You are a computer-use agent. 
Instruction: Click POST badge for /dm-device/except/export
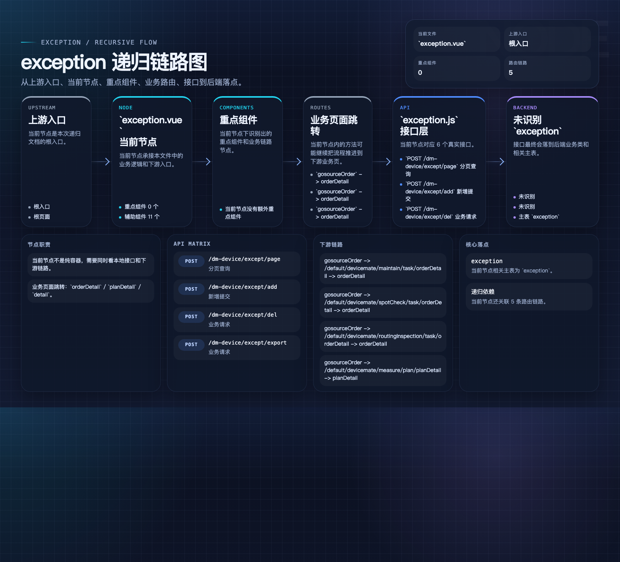(191, 345)
